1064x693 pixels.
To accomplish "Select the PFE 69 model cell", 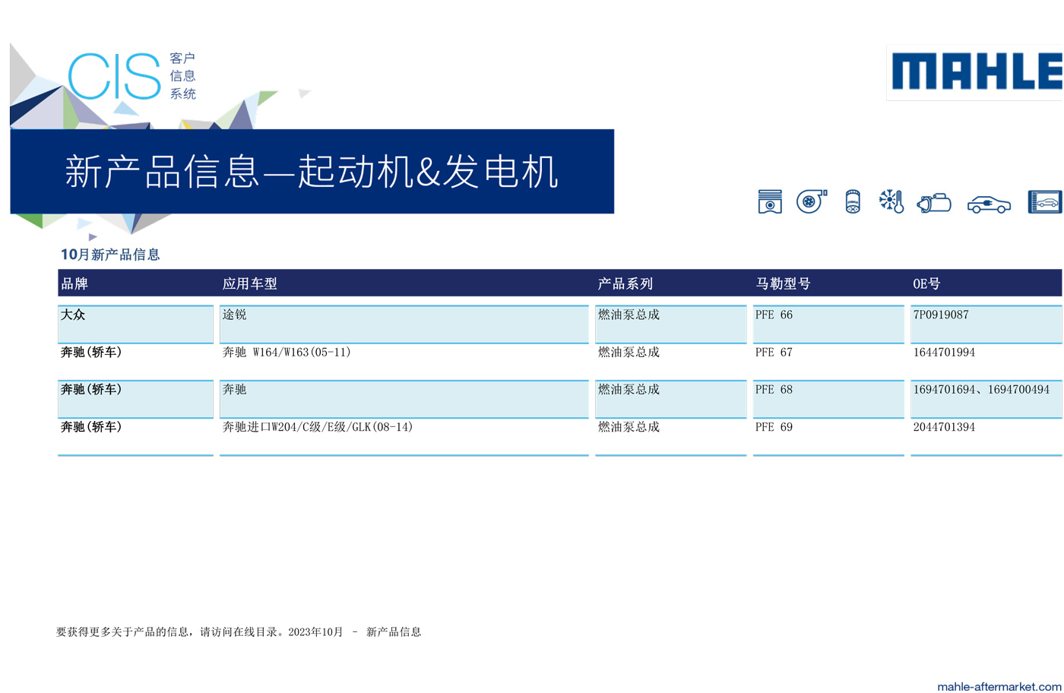I will 828,437.
